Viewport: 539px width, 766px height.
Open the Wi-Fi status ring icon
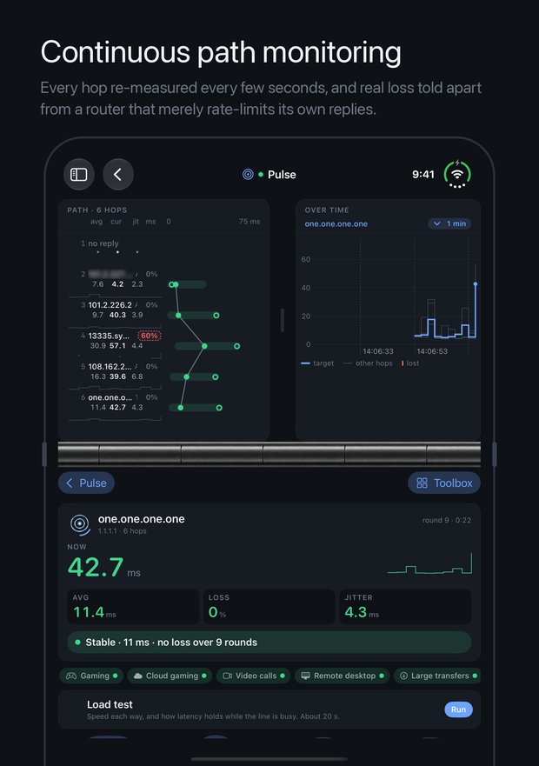tap(457, 174)
